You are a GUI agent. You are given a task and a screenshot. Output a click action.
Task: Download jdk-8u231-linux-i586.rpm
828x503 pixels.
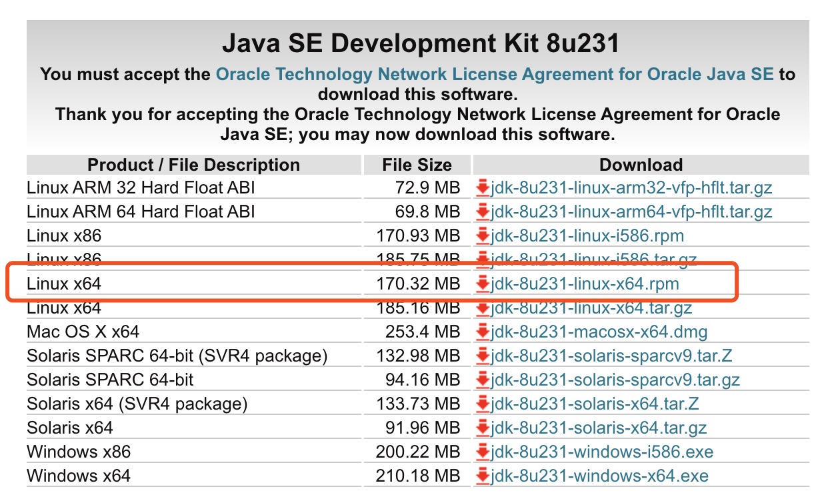[x=587, y=236]
